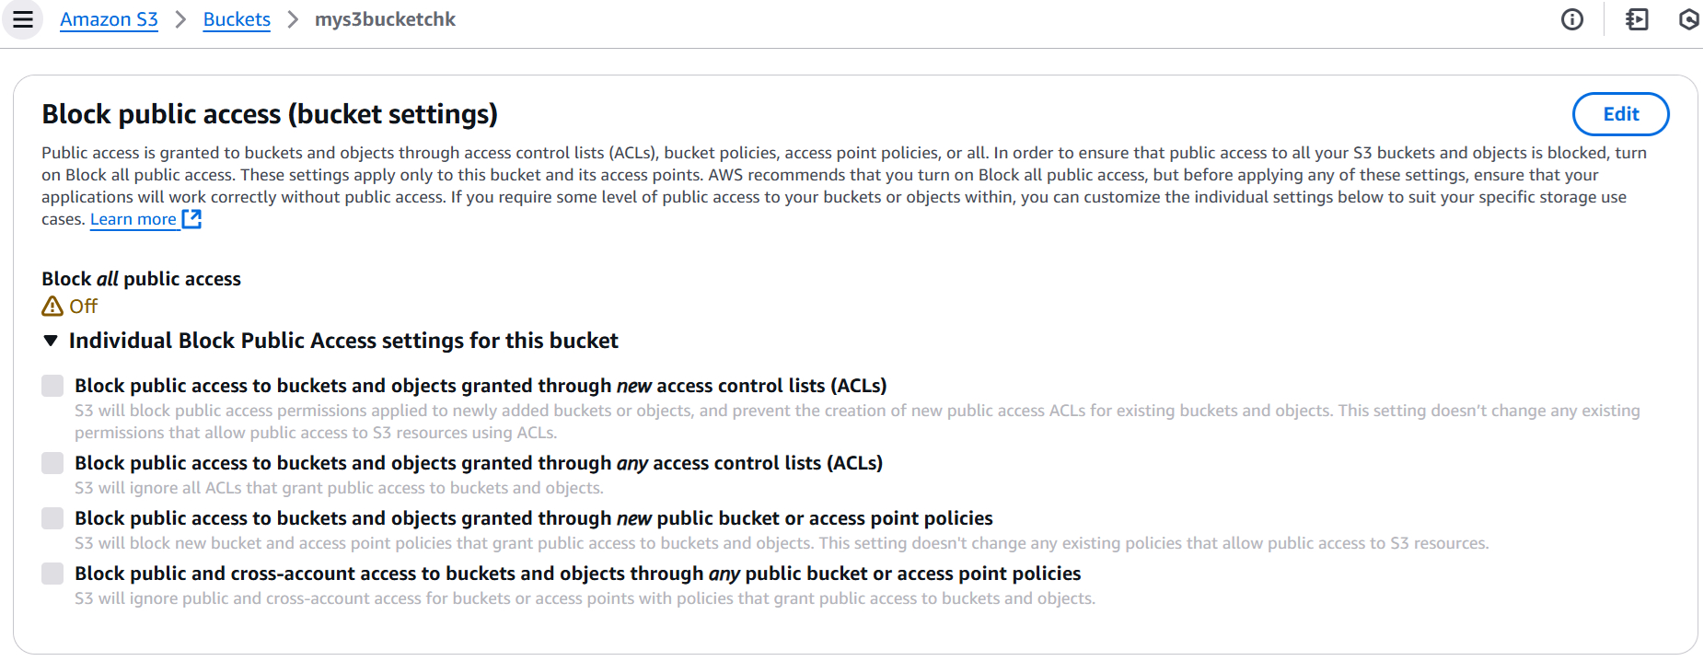Open the hamburger navigation menu
Image resolution: width=1703 pixels, height=661 pixels.
[x=23, y=19]
